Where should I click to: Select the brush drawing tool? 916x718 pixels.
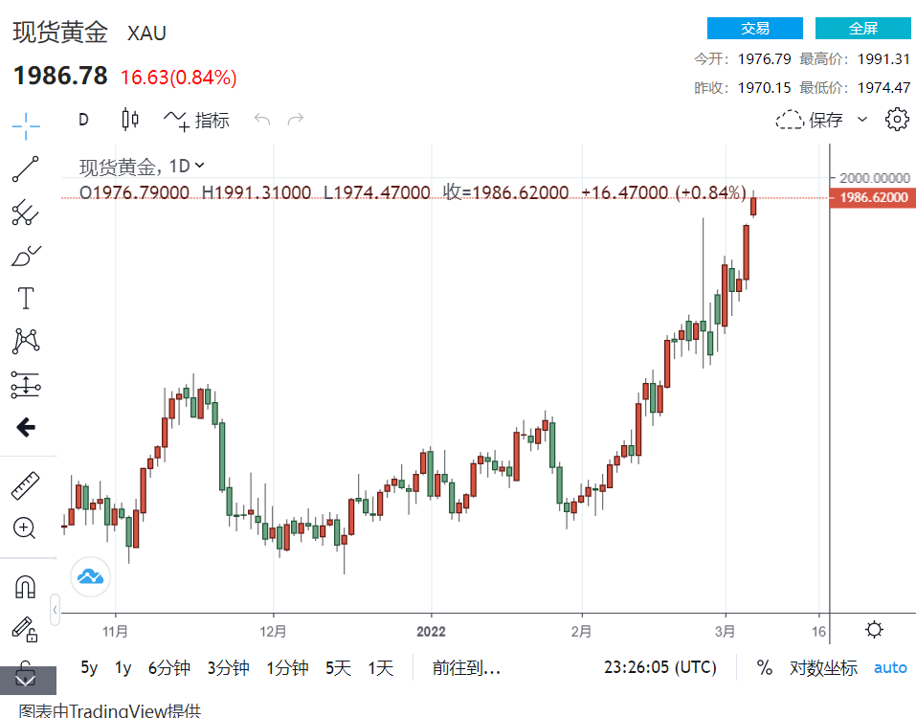26,256
